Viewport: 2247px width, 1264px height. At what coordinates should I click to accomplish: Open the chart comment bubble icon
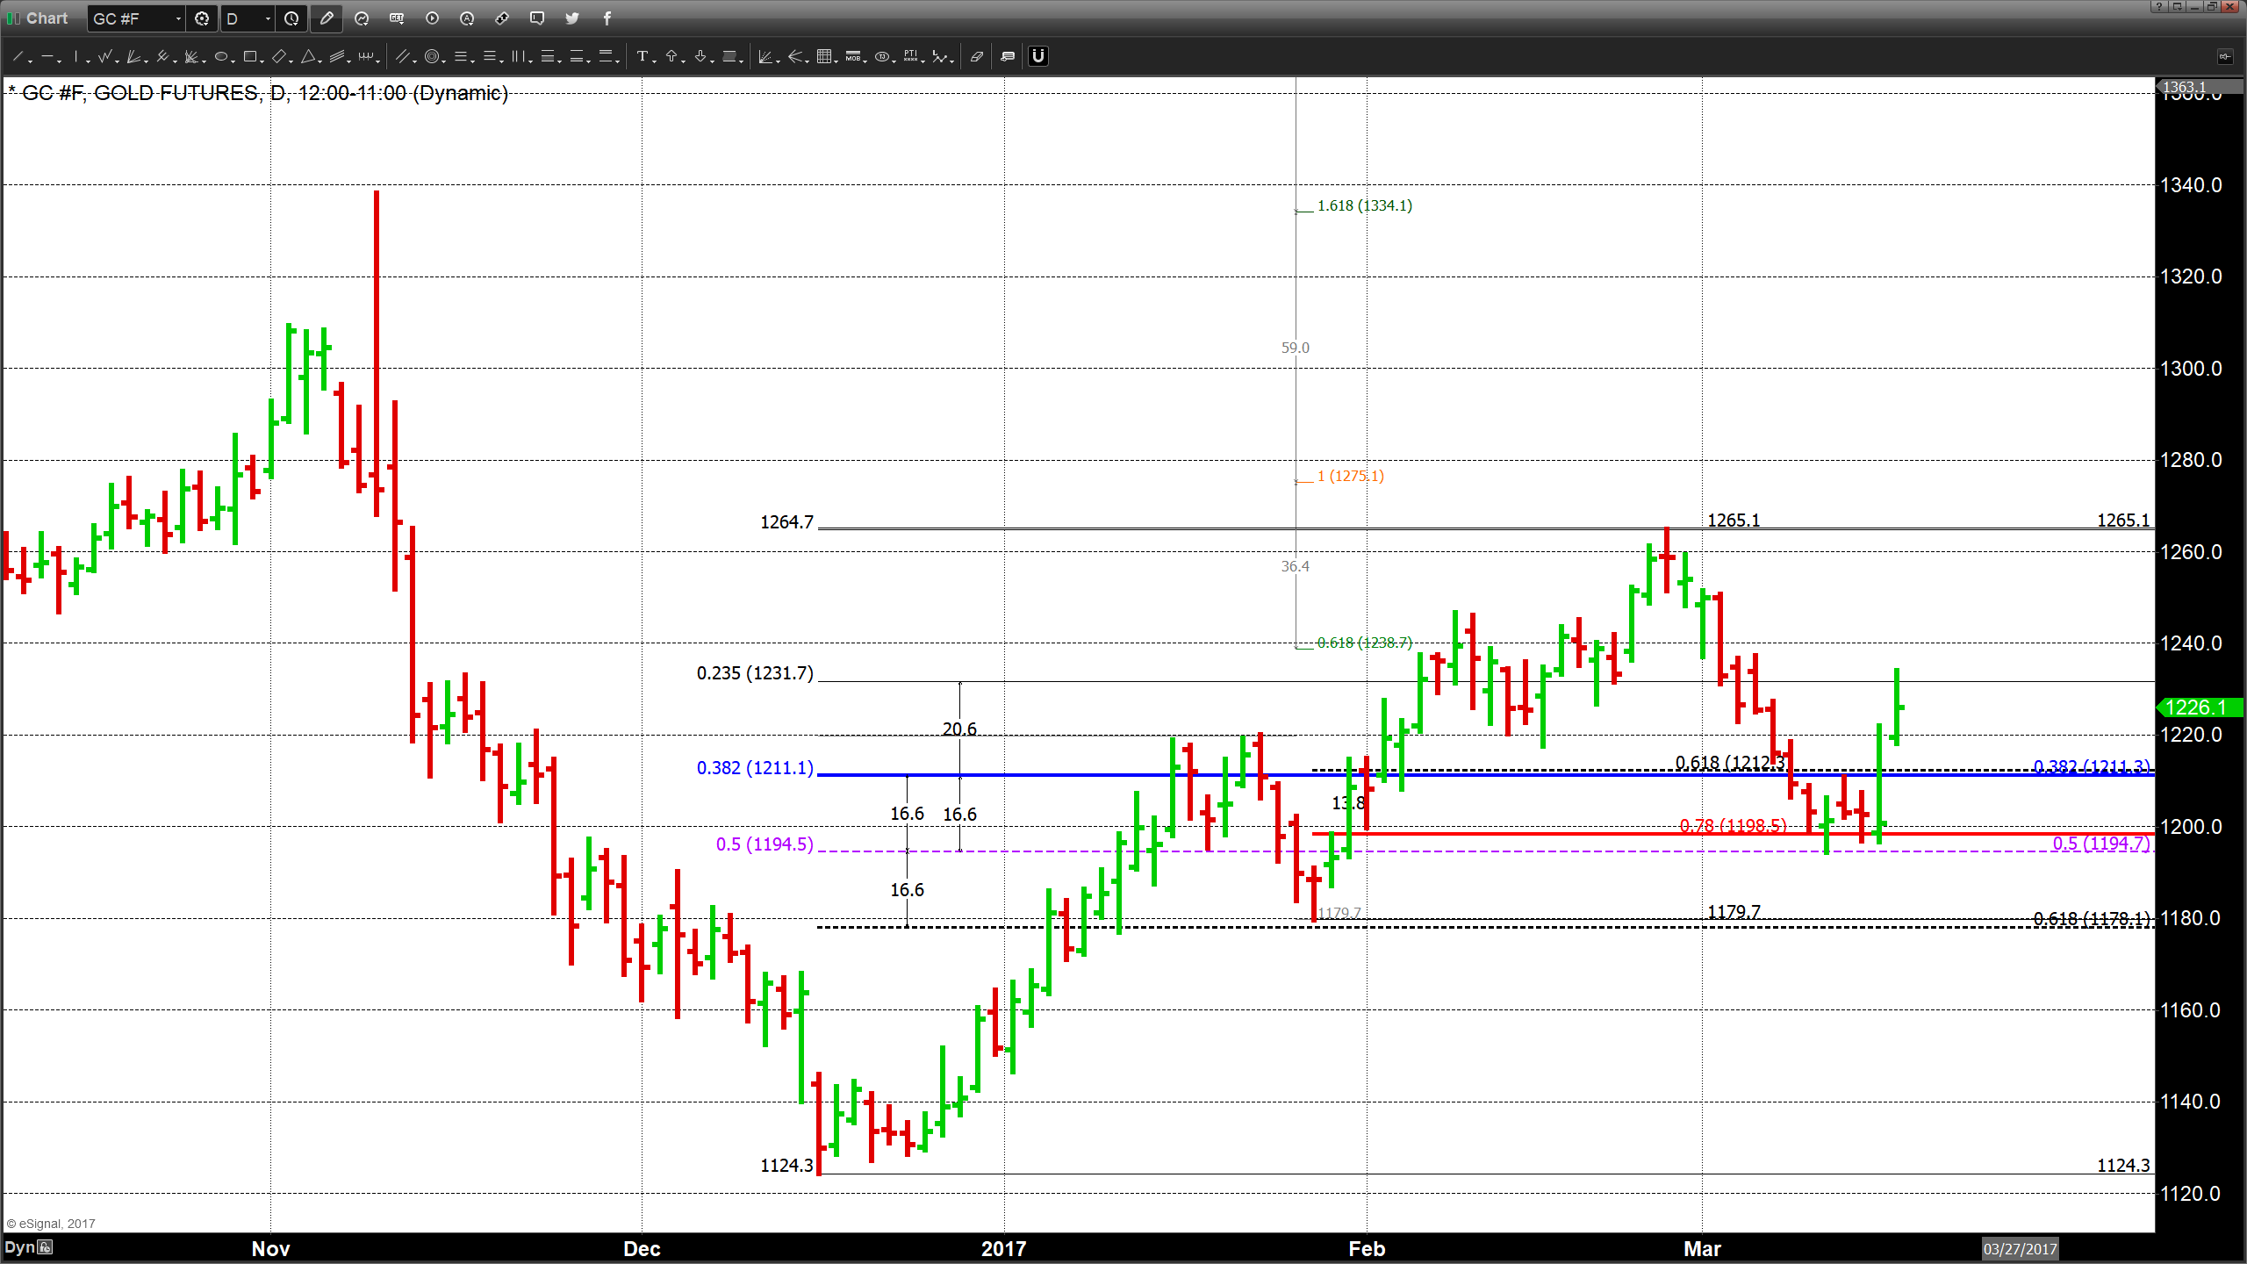pyautogui.click(x=537, y=18)
